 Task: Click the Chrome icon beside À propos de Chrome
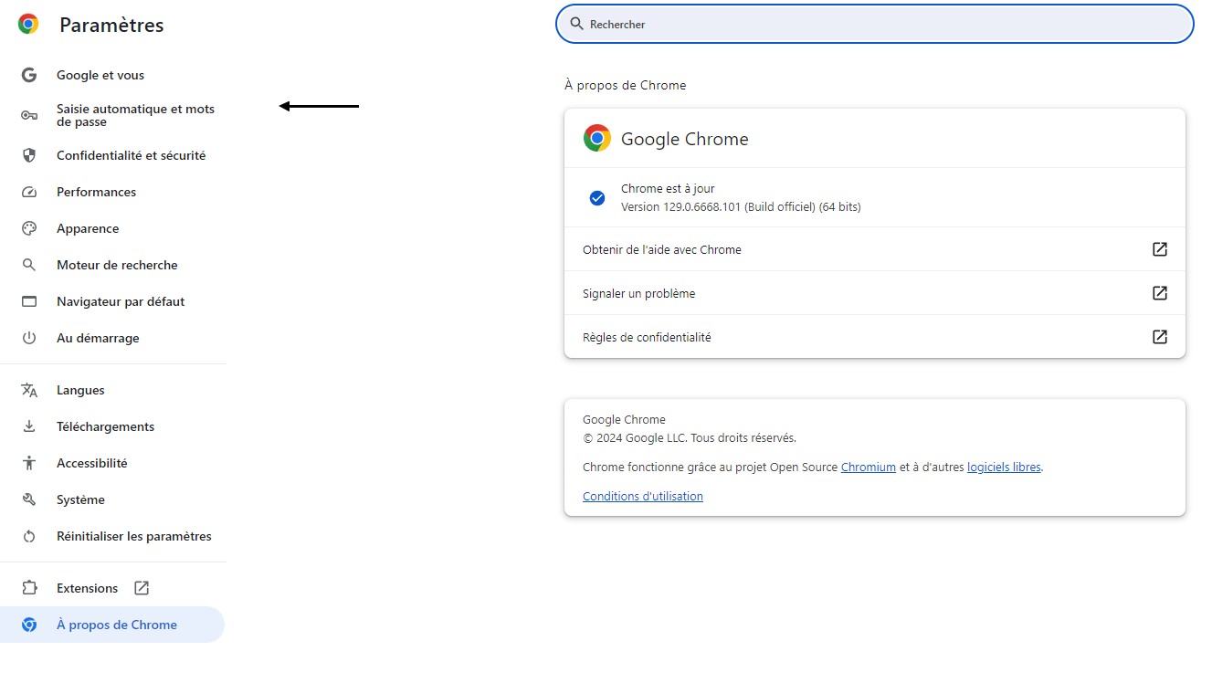pyautogui.click(x=29, y=625)
